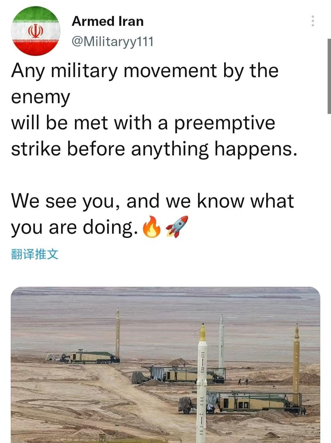Click the rocket emoji in the tweet
331x443 pixels.
point(177,227)
